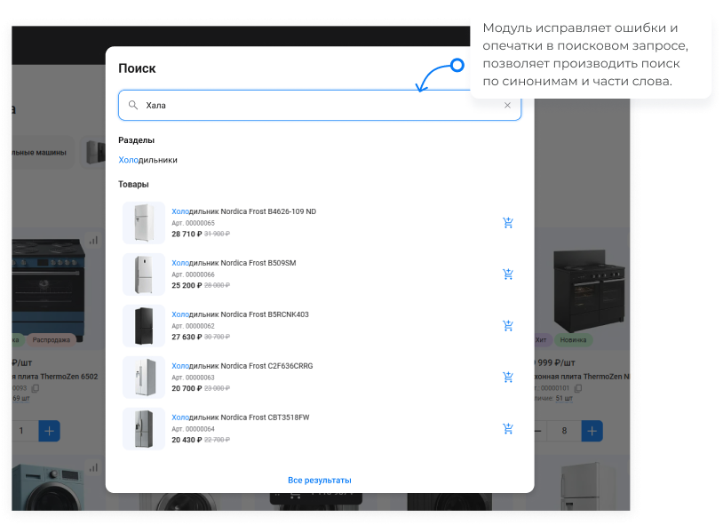723x525 pixels.
Task: Open Холодильник Nordica Frost B4626-109 ND title
Action: coord(243,211)
